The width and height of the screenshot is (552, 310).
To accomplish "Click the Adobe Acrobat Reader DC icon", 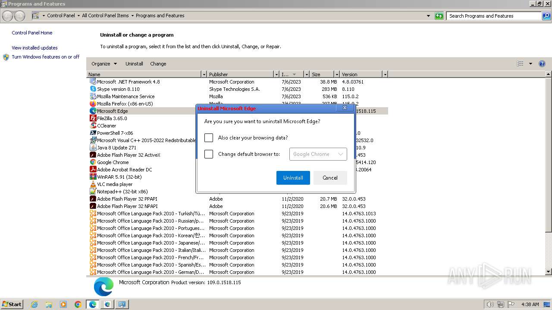I will (x=93, y=170).
